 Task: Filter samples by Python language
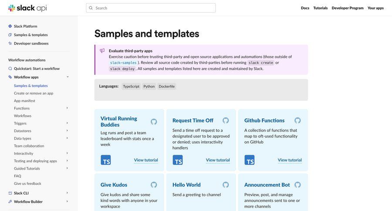pyautogui.click(x=149, y=86)
